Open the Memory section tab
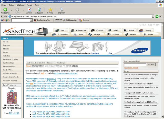 point(131,34)
